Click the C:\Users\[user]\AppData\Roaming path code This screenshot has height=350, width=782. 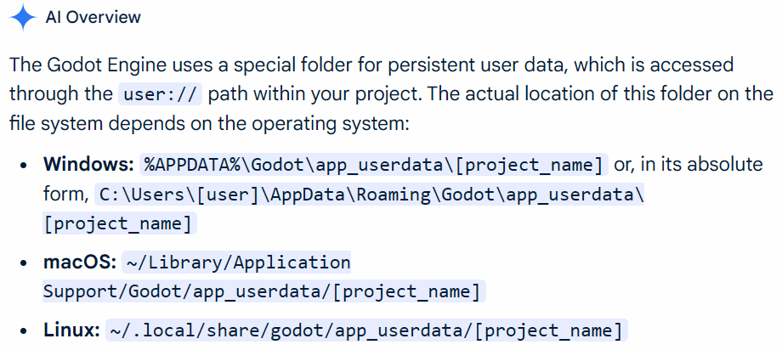[371, 194]
